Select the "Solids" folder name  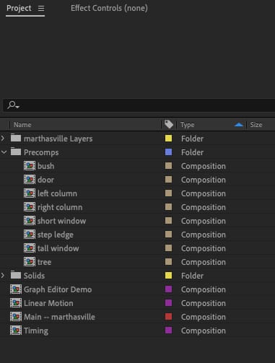[x=34, y=276]
